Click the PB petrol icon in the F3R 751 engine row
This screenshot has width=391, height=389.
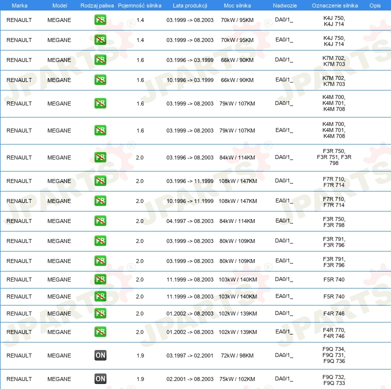click(100, 157)
